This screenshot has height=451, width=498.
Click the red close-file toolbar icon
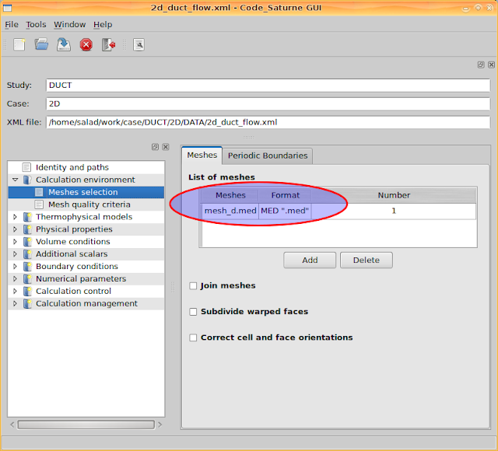tap(86, 45)
